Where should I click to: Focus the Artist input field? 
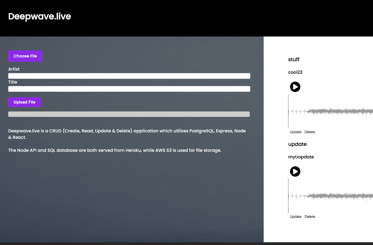(x=129, y=76)
